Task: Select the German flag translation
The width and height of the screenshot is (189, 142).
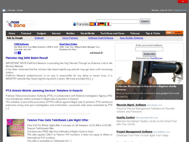Action: click(102, 24)
